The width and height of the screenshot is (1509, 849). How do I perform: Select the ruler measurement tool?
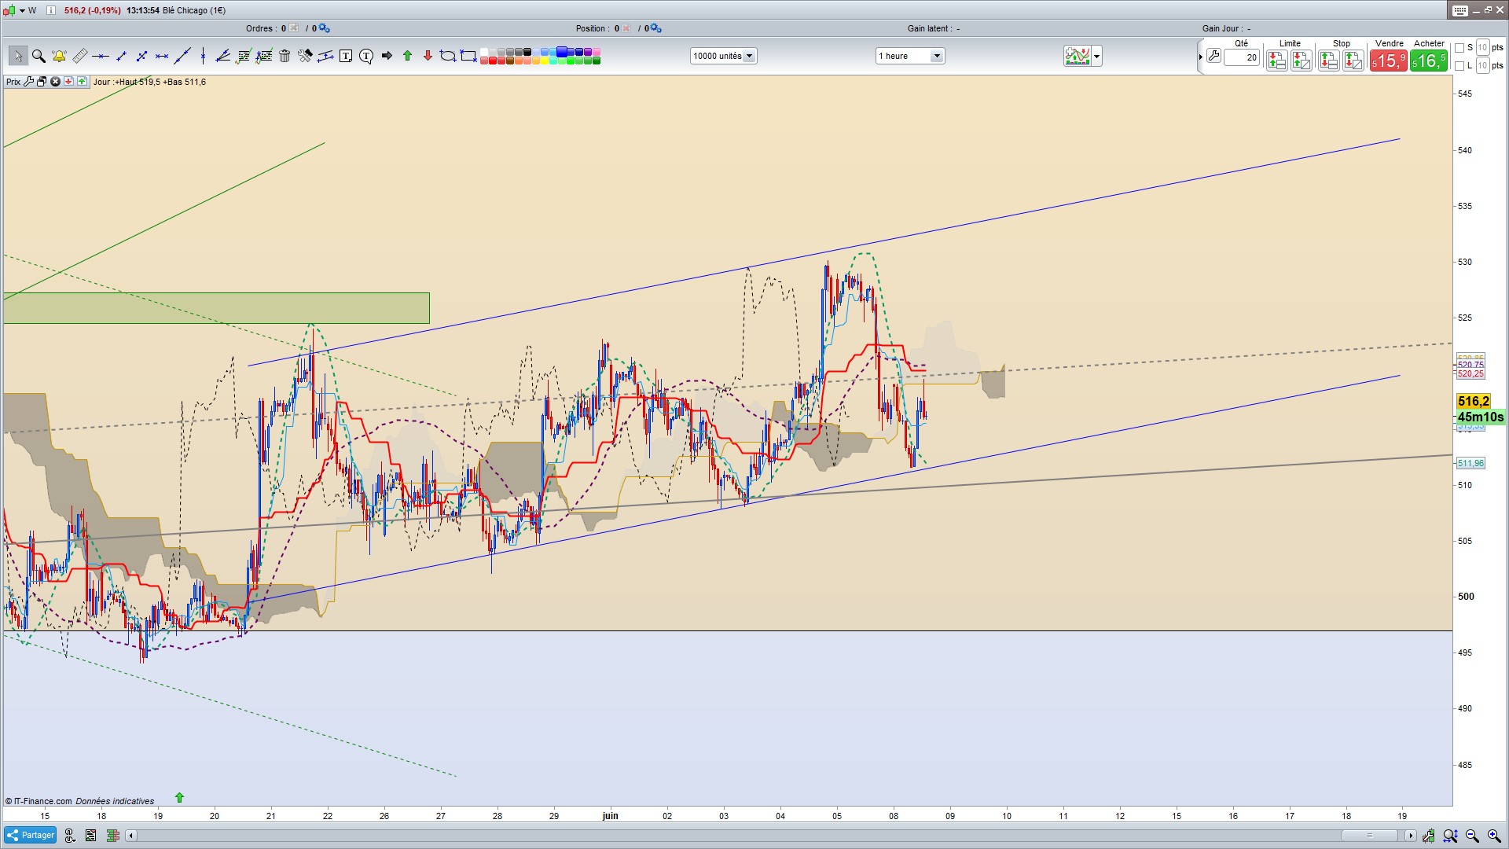coord(80,56)
